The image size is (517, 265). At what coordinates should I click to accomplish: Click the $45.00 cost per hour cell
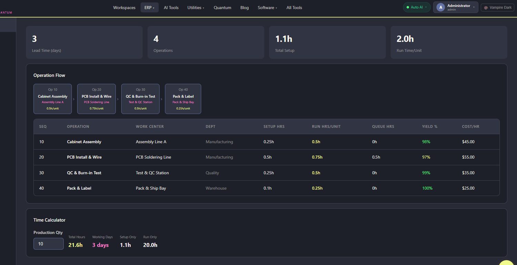pos(468,142)
